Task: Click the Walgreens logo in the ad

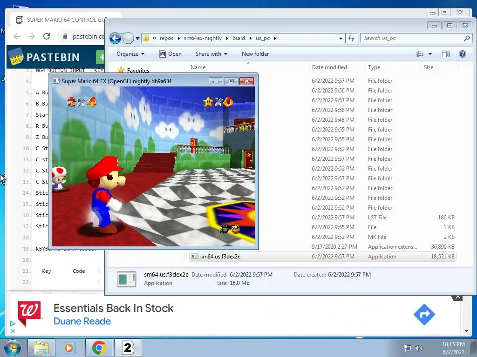Action: 29,313
